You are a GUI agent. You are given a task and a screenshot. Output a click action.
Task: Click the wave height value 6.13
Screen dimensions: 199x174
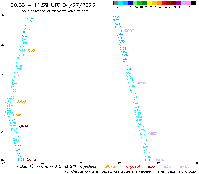16,136
